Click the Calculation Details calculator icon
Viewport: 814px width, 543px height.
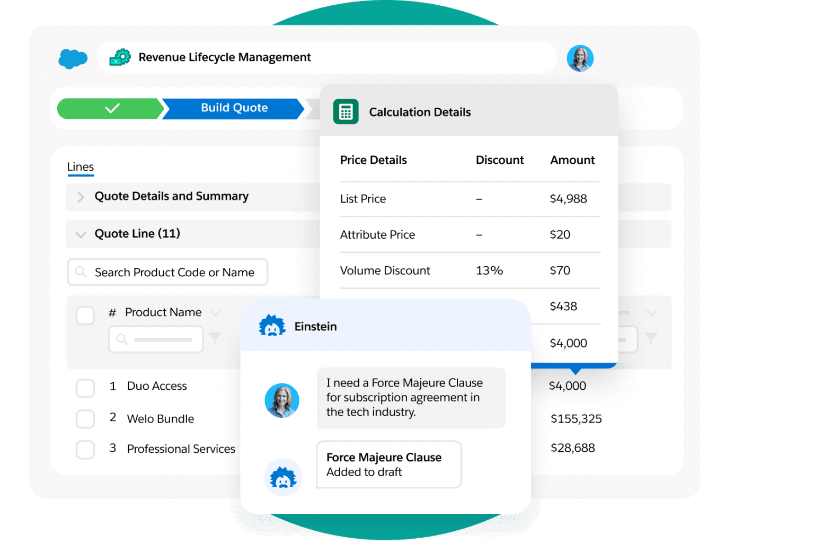click(346, 112)
